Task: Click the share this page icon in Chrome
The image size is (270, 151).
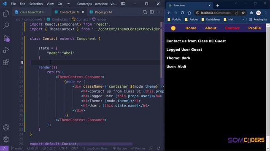Action: tap(236, 13)
